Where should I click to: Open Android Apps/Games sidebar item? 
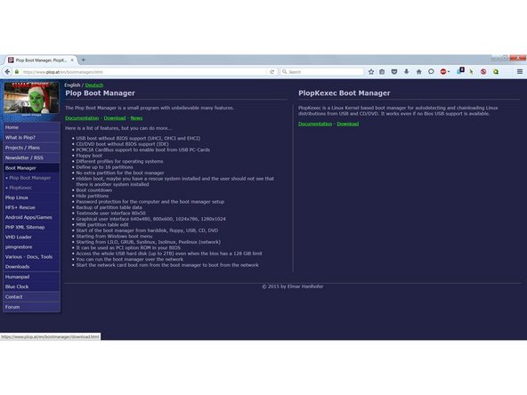tap(31, 217)
